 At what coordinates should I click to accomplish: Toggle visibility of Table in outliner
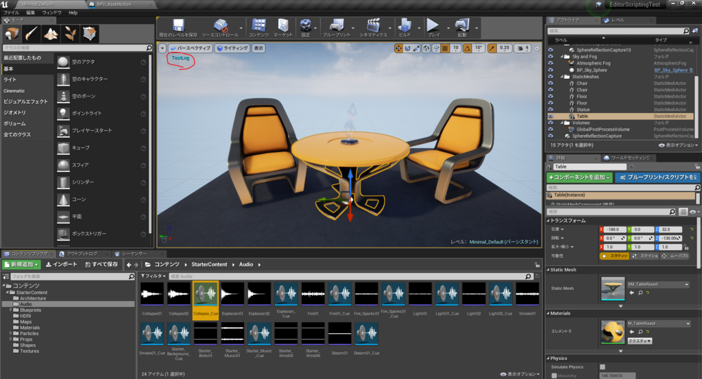(x=550, y=117)
